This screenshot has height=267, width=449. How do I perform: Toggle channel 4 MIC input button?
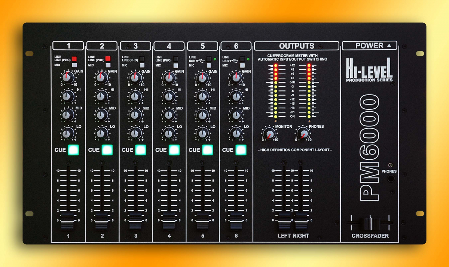pos(175,65)
